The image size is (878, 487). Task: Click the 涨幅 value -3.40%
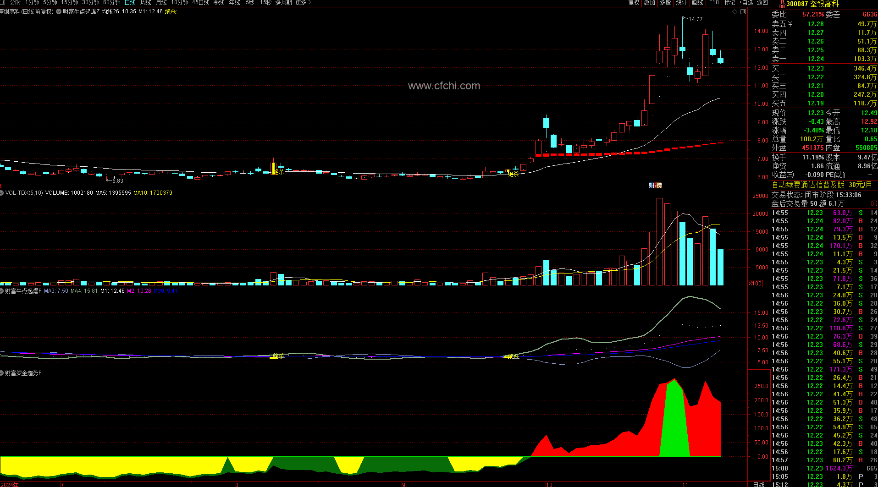814,130
